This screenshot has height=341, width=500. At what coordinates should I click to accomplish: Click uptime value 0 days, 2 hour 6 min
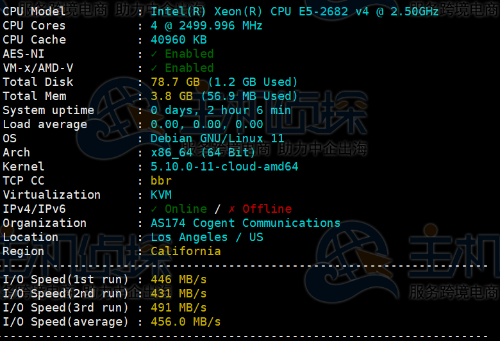(x=221, y=110)
